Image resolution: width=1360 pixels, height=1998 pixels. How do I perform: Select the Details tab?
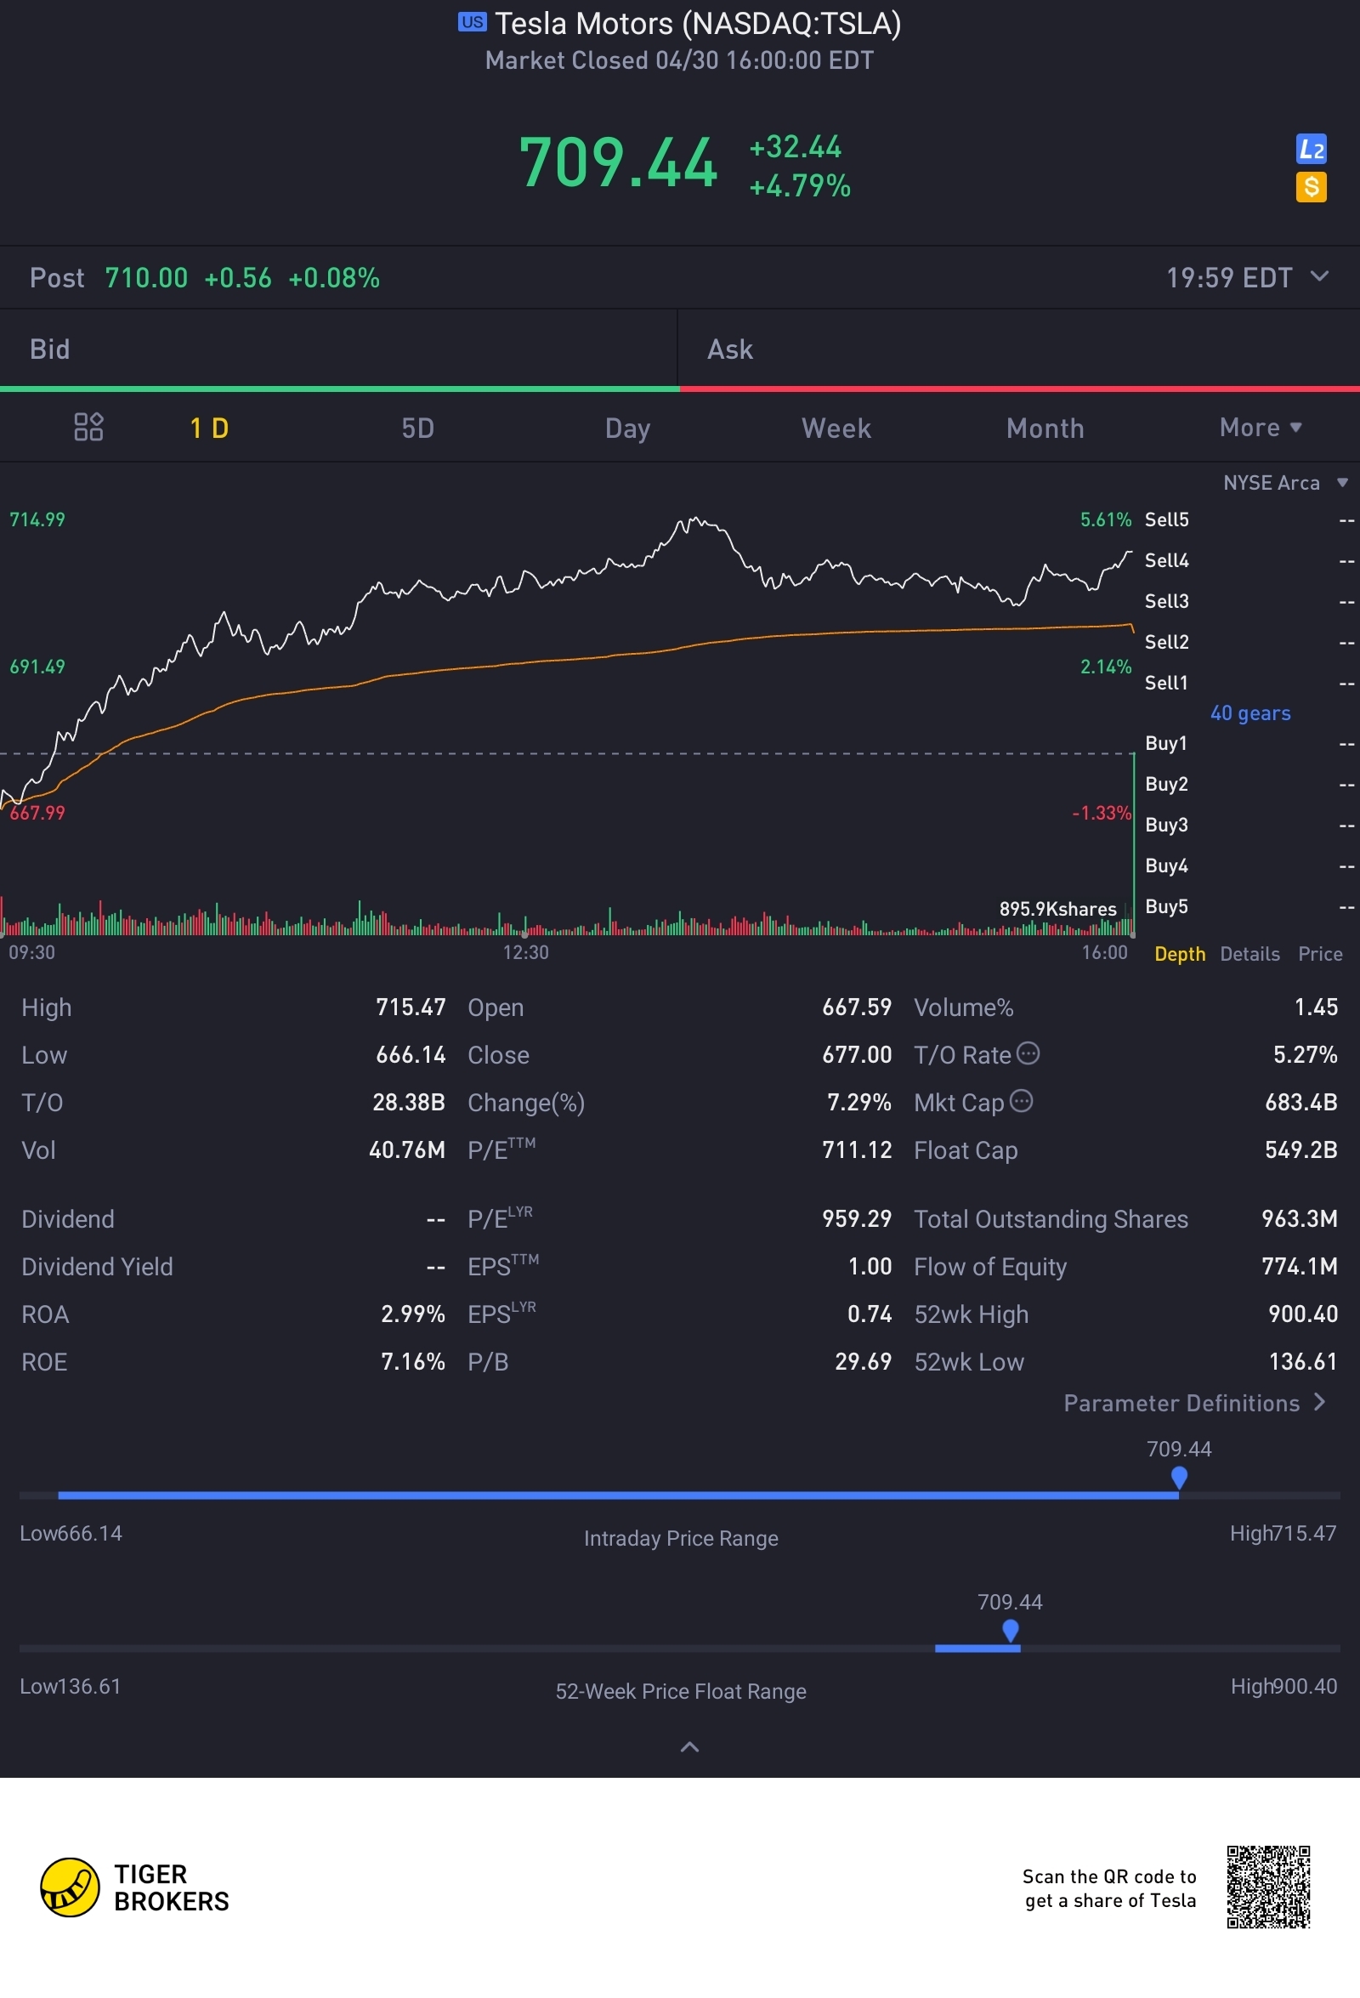pyautogui.click(x=1250, y=953)
